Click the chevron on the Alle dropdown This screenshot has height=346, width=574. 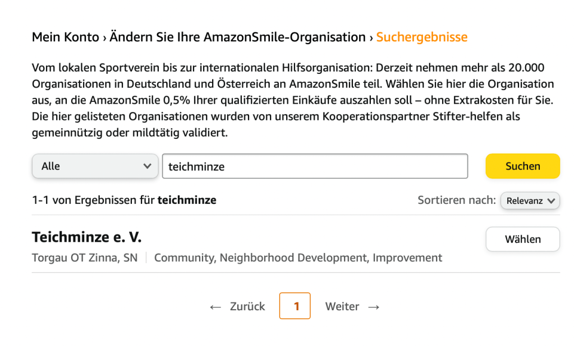(x=147, y=166)
